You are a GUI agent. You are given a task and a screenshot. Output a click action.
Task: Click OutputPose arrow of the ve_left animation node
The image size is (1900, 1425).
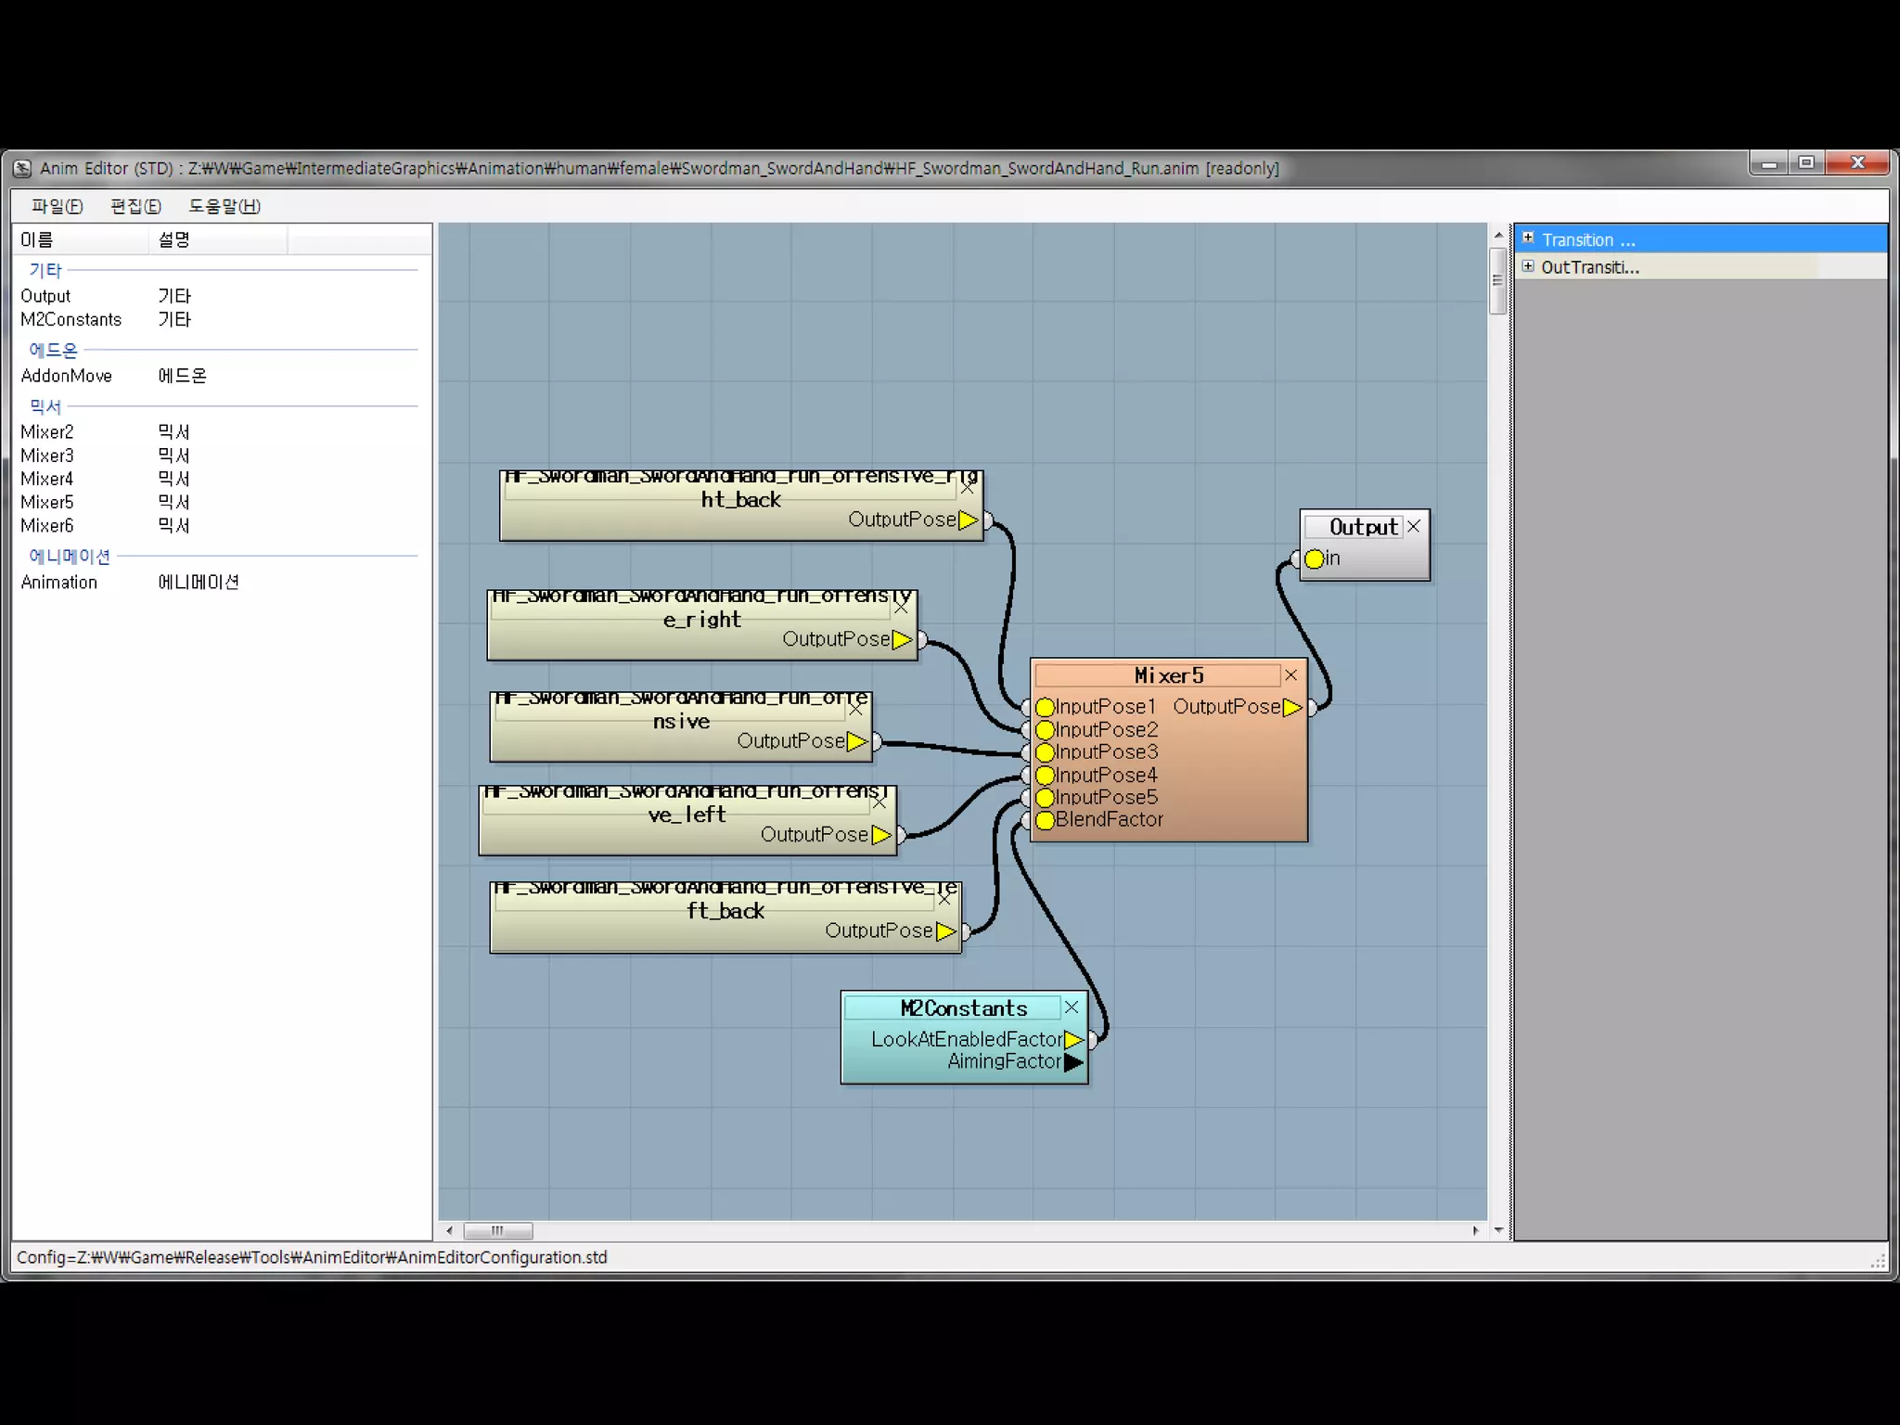pyautogui.click(x=880, y=835)
